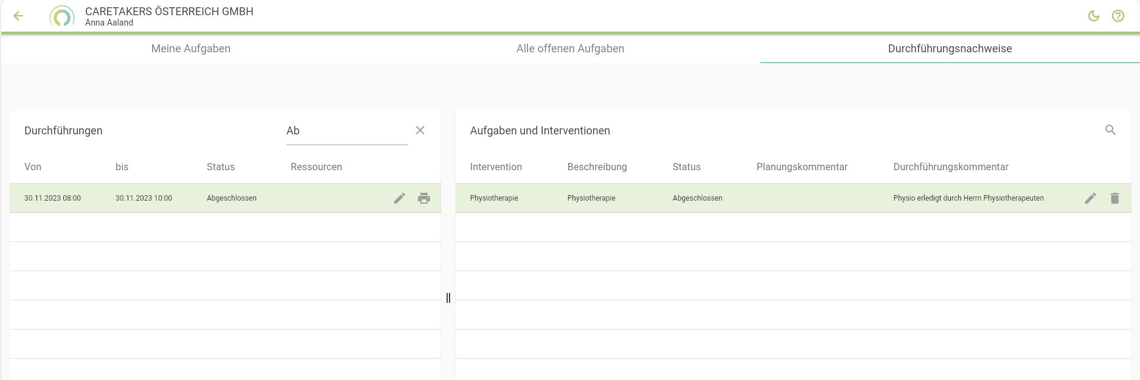Sort by the Intervention column header

(x=496, y=167)
